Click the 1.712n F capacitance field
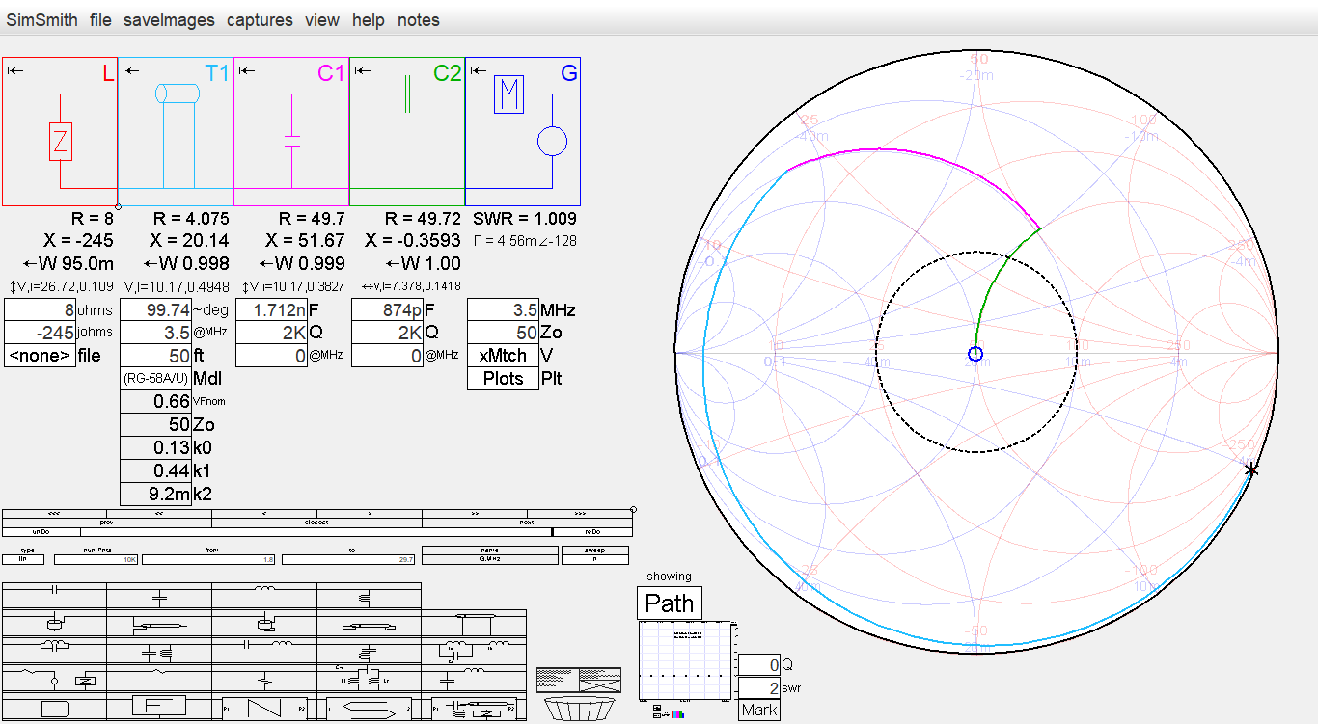 coord(271,309)
